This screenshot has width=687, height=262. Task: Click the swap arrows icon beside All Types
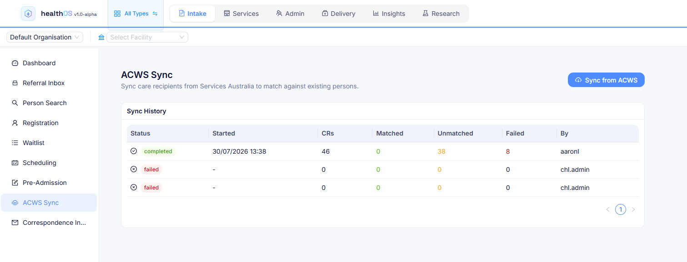155,14
